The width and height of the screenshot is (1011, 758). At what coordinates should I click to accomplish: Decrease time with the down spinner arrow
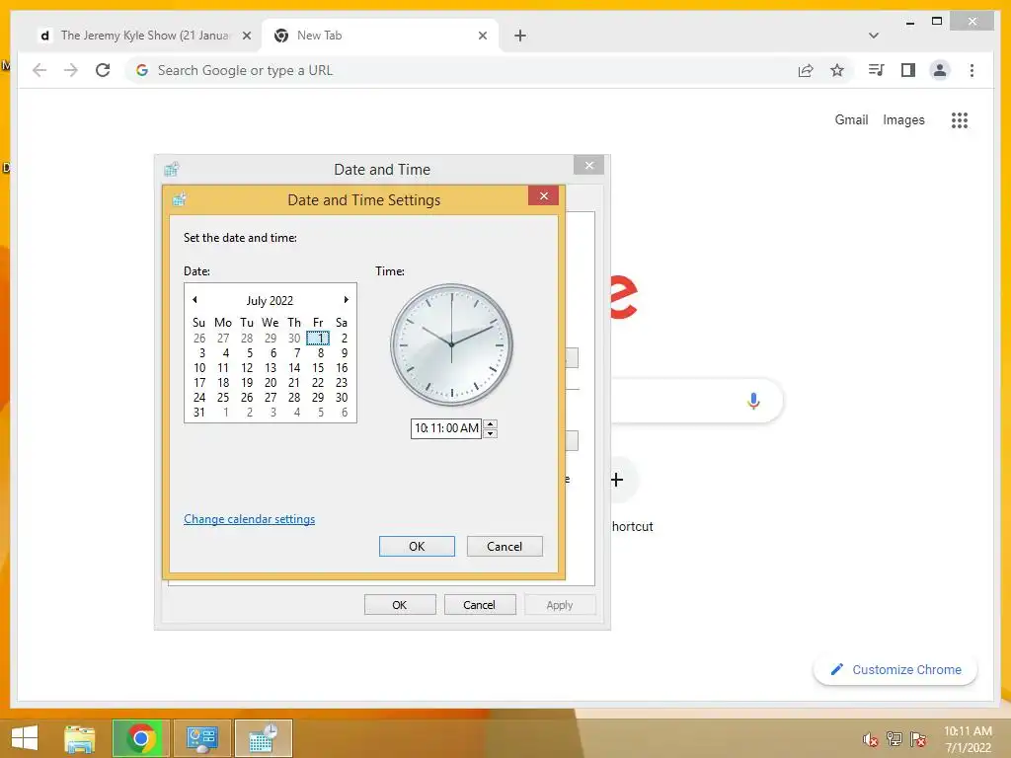coord(490,433)
